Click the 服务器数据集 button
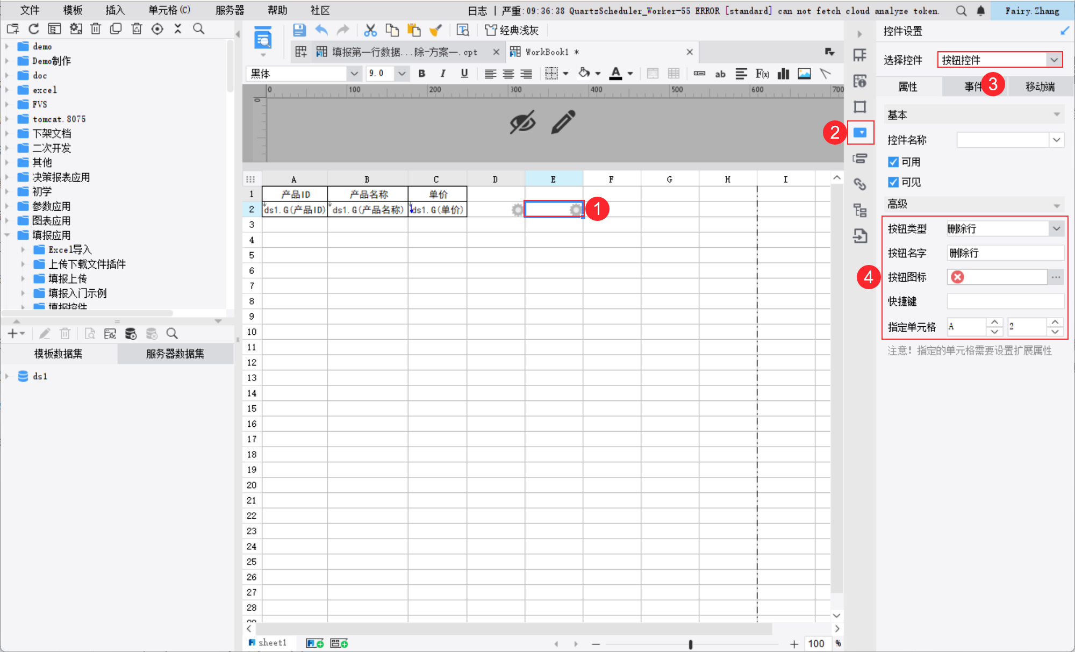 click(x=175, y=354)
